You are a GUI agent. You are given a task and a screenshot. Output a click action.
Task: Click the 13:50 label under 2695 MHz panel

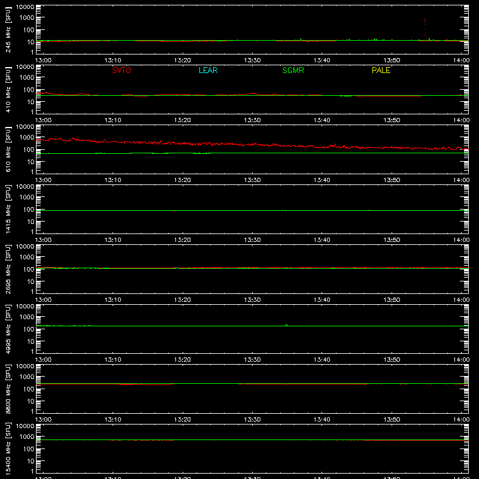pos(392,300)
